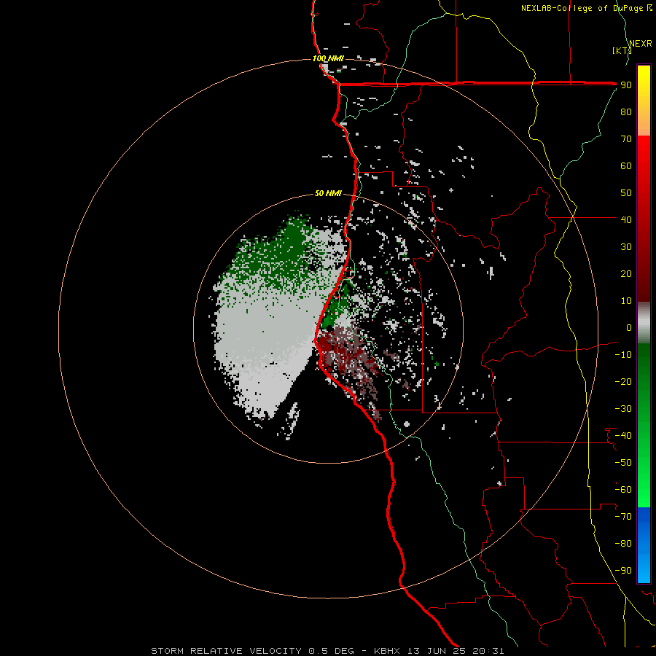Click the -80 value on velocity scale
The image size is (656, 656).
623,544
